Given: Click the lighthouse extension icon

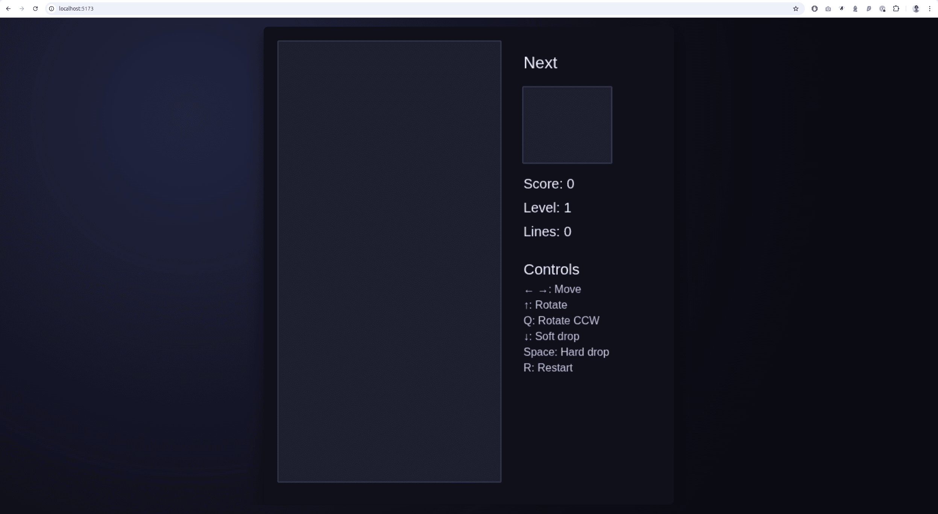Looking at the screenshot, I should pos(855,8).
